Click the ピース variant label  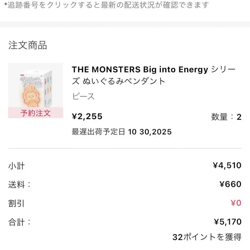click(83, 96)
